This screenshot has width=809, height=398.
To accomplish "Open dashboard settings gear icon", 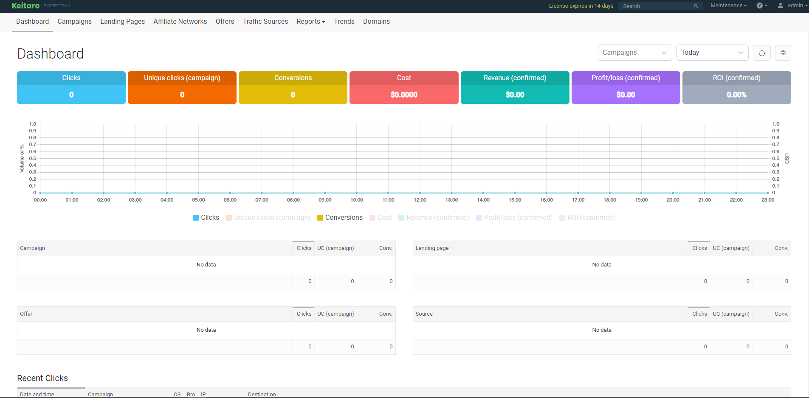I will (783, 53).
